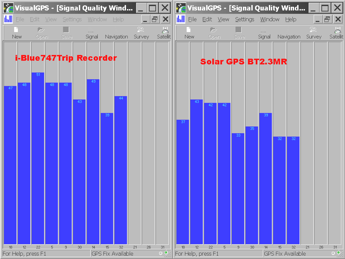Click the app icon in right title bar
The image size is (345, 259).
(x=181, y=8)
